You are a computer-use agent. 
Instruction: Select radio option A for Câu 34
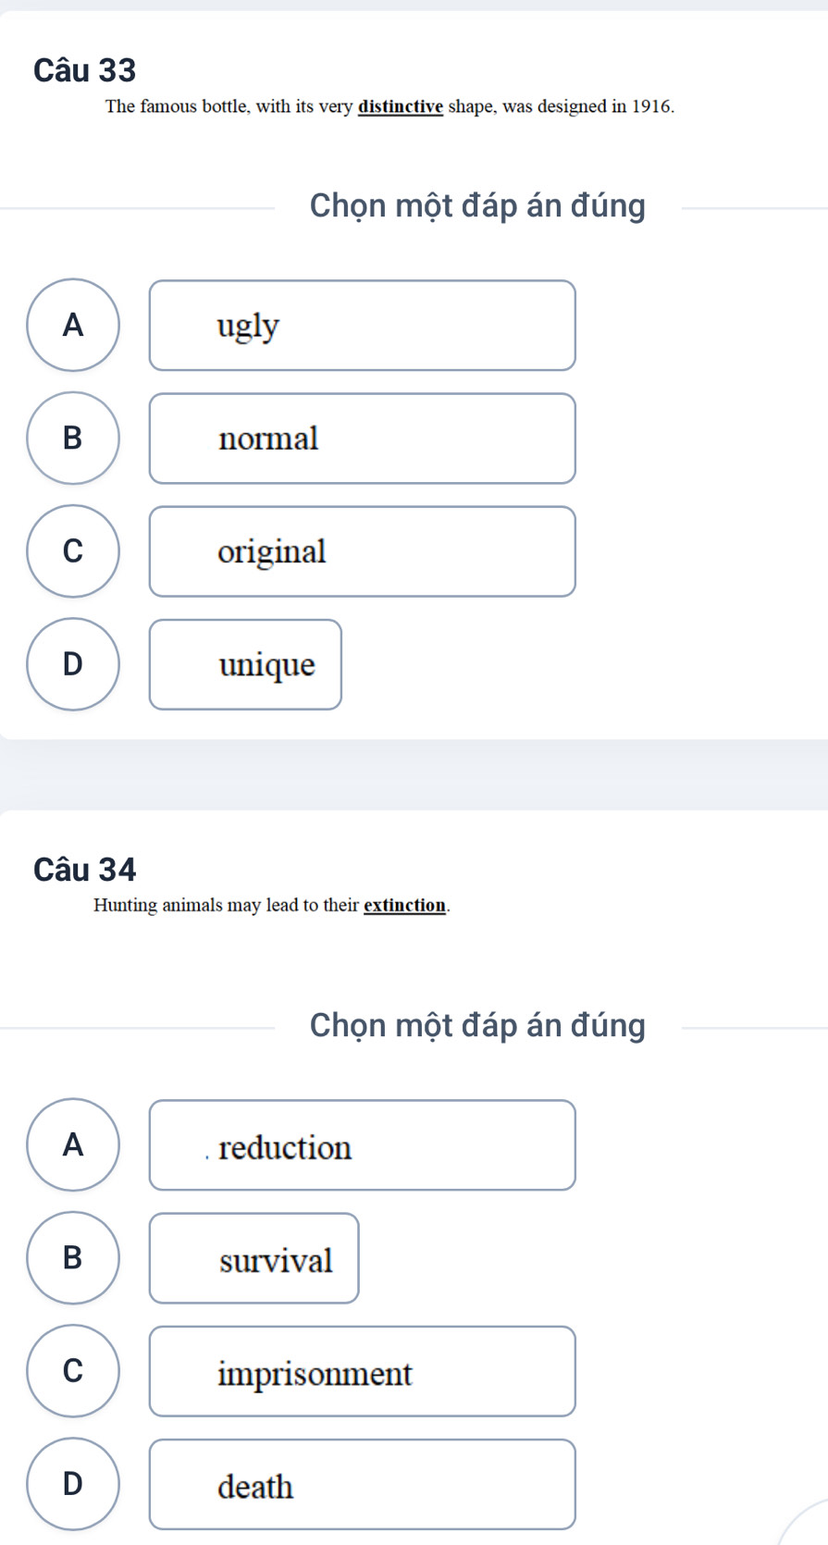(73, 1144)
